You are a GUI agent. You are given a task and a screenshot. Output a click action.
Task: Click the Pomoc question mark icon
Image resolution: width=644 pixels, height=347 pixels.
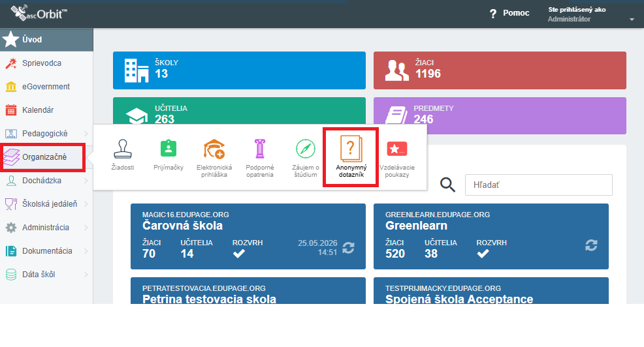click(x=493, y=14)
